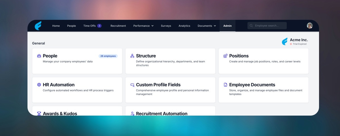This screenshot has height=136, width=340.
Task: Click the 26 employees badge
Action: click(x=108, y=56)
